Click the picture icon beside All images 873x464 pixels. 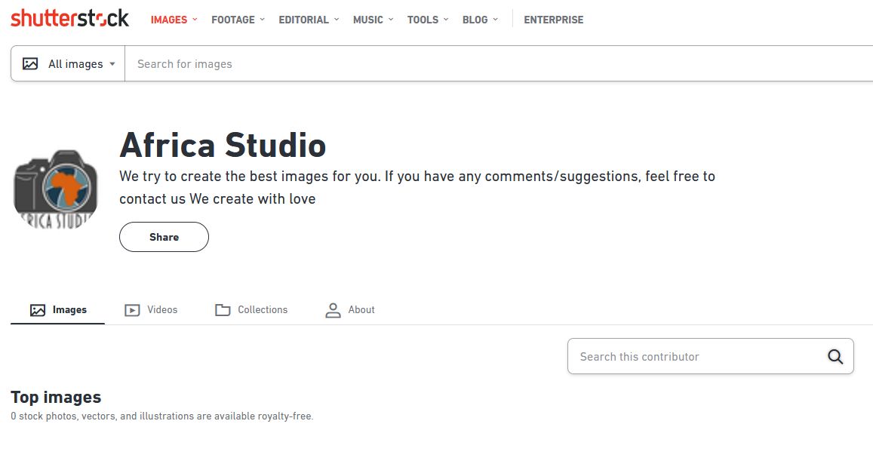pos(30,63)
